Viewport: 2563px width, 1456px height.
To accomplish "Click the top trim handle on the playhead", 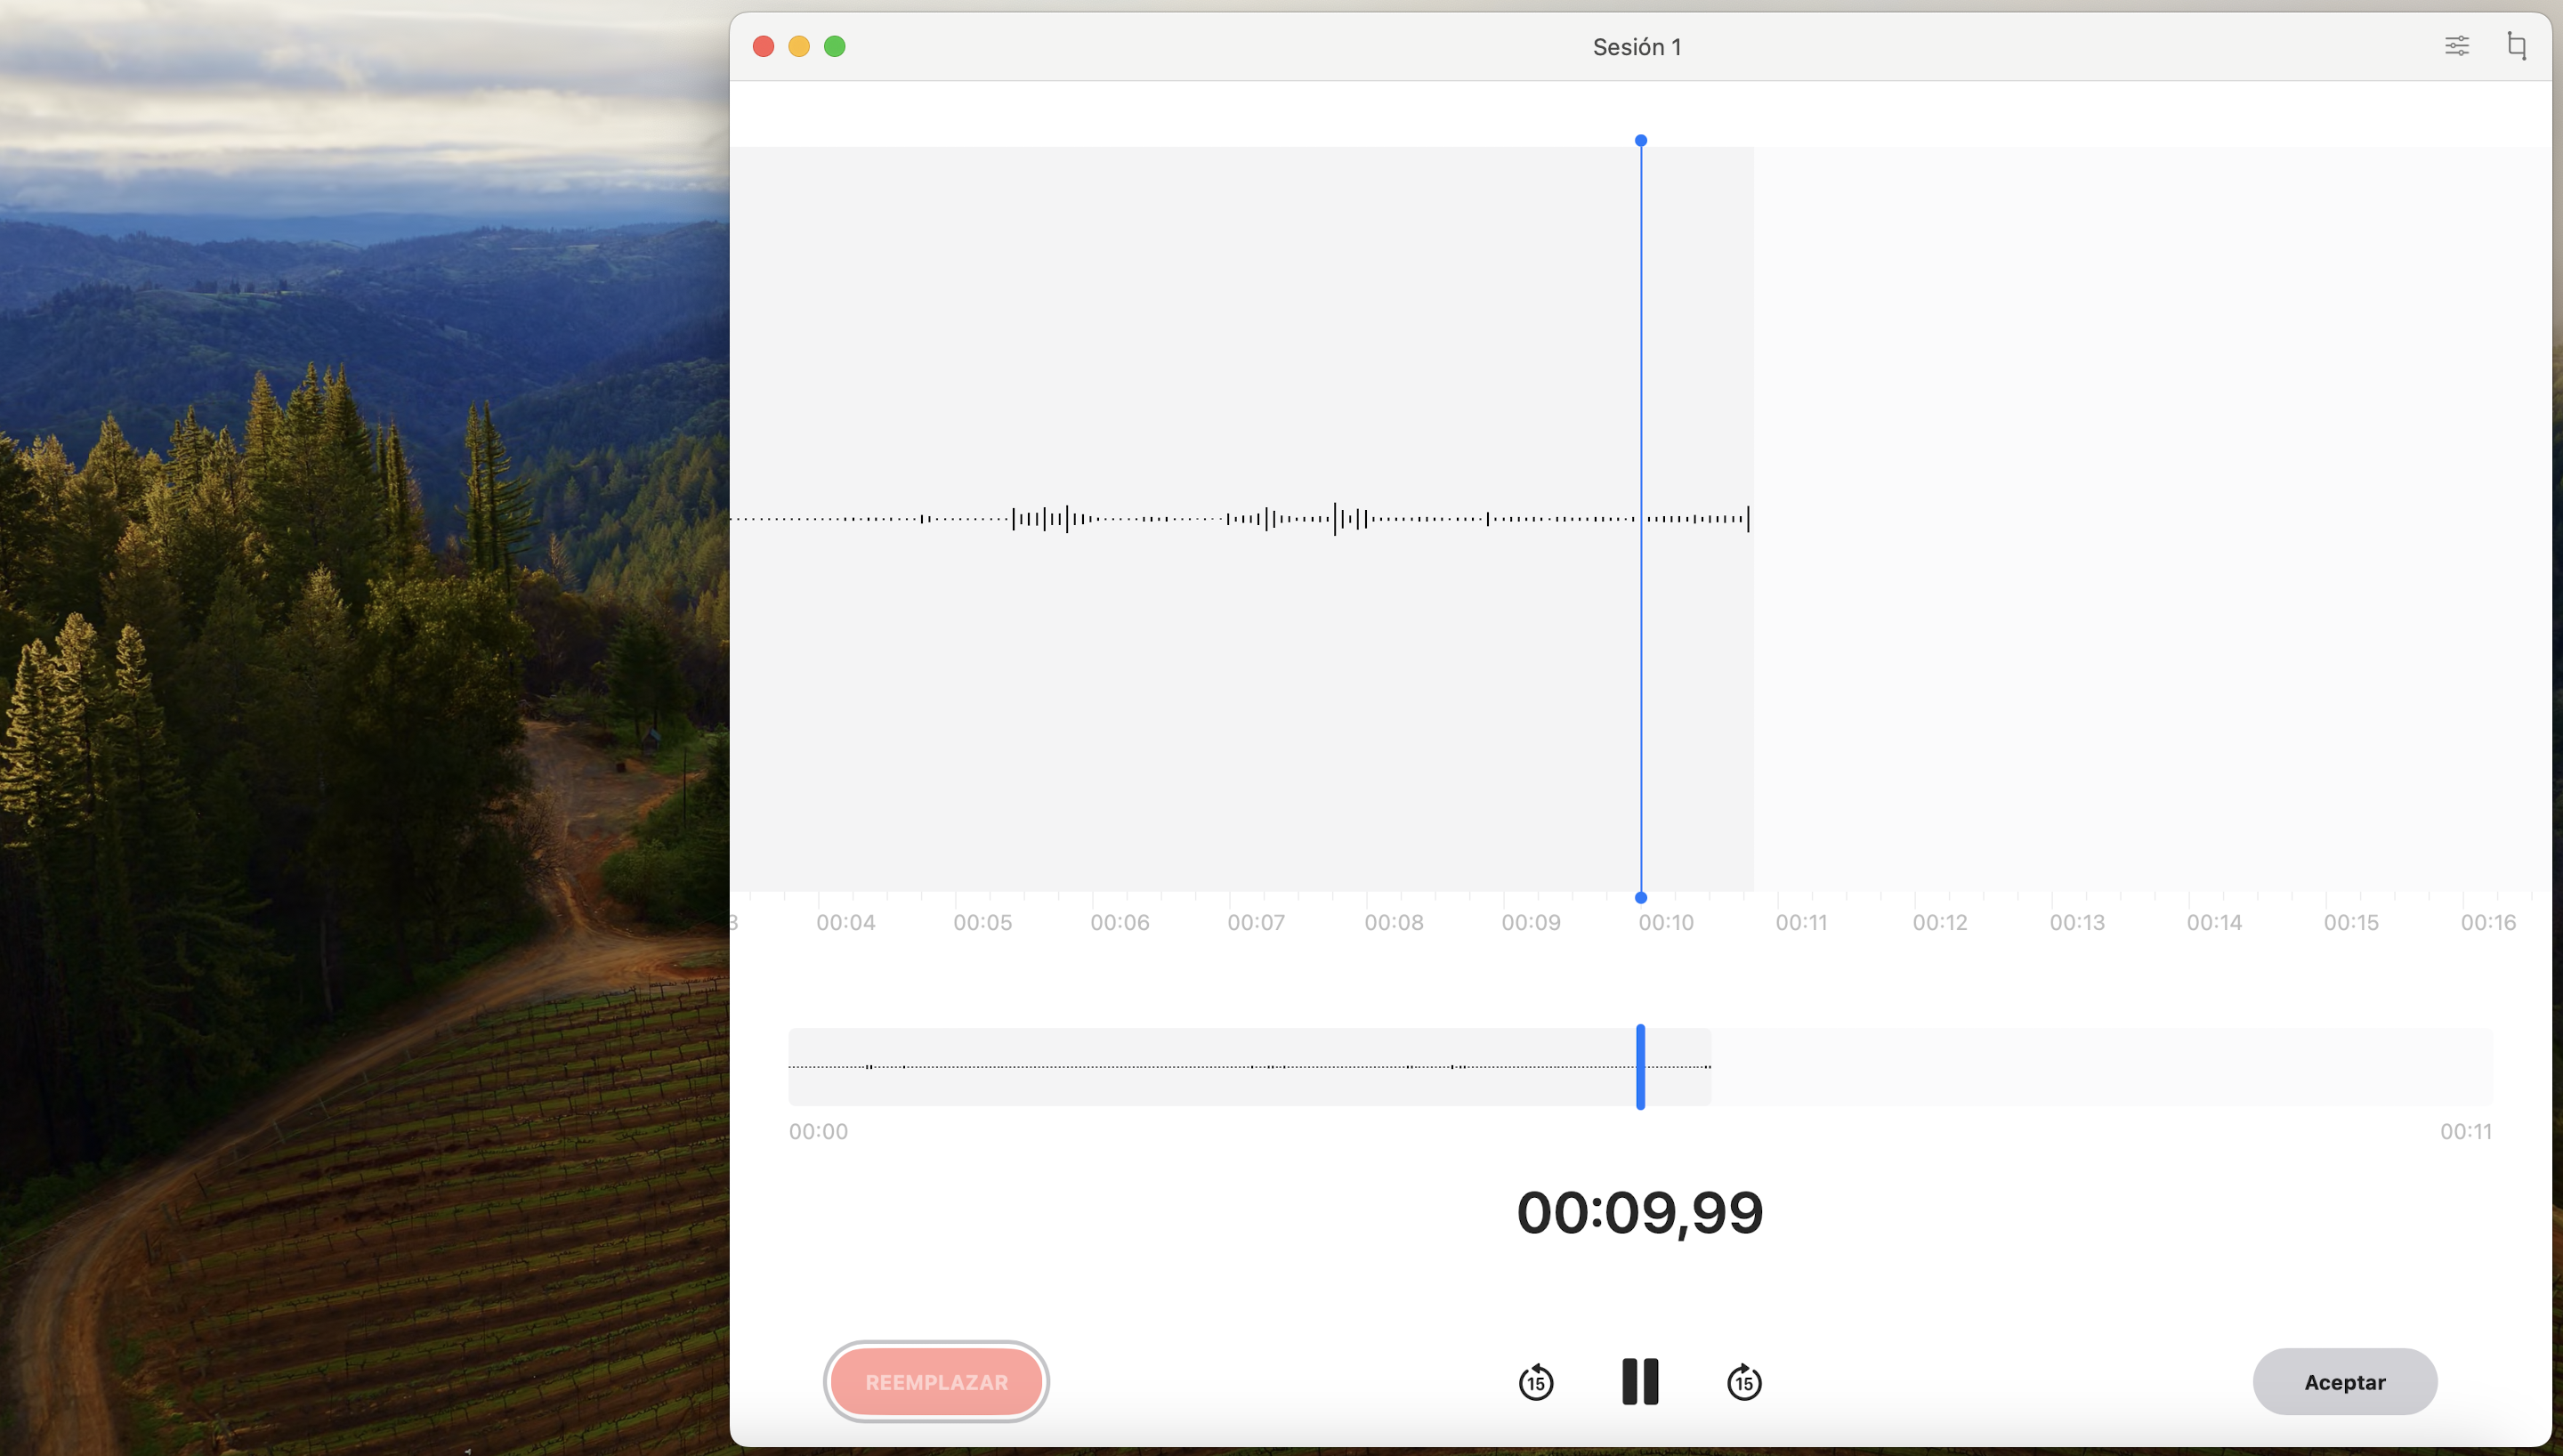I will click(x=1639, y=140).
